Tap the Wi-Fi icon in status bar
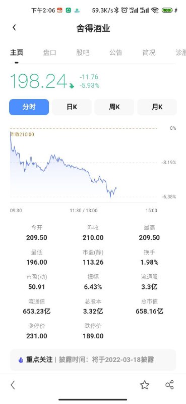Image resolution: width=186 pixels, height=404 pixels. click(x=155, y=10)
